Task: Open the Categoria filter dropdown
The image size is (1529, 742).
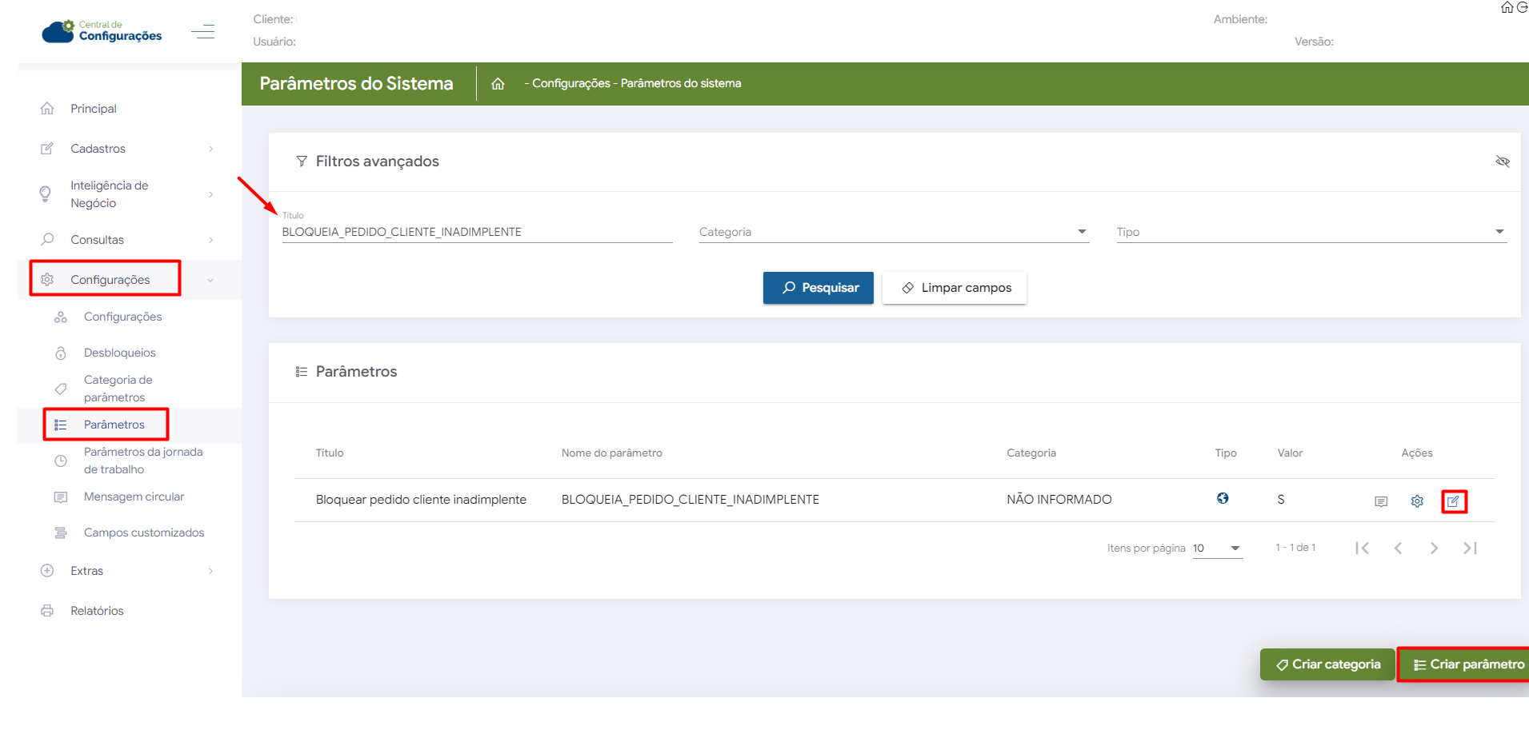Action: point(893,232)
